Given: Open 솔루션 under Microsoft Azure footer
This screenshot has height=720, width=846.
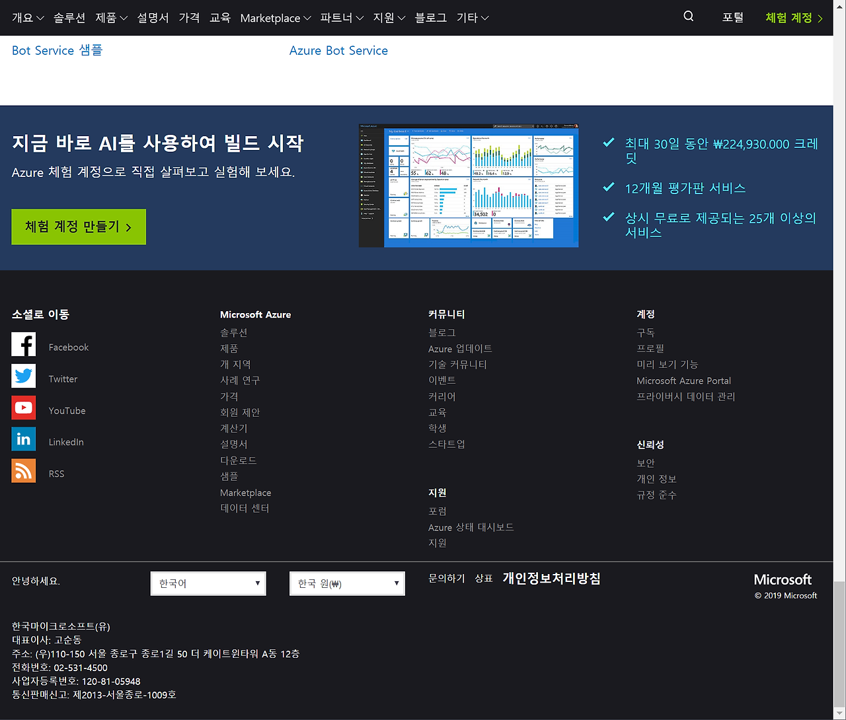Looking at the screenshot, I should coord(234,332).
